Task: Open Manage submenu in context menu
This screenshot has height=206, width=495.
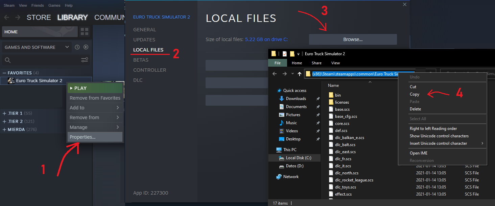Action: coord(95,127)
